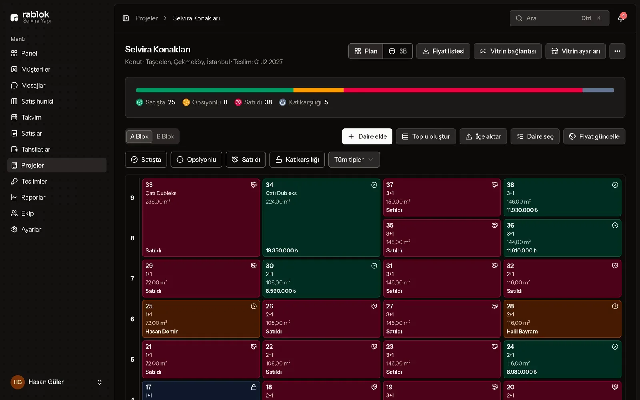Open the Panel dashboard icon
640x400 pixels.
tap(14, 53)
